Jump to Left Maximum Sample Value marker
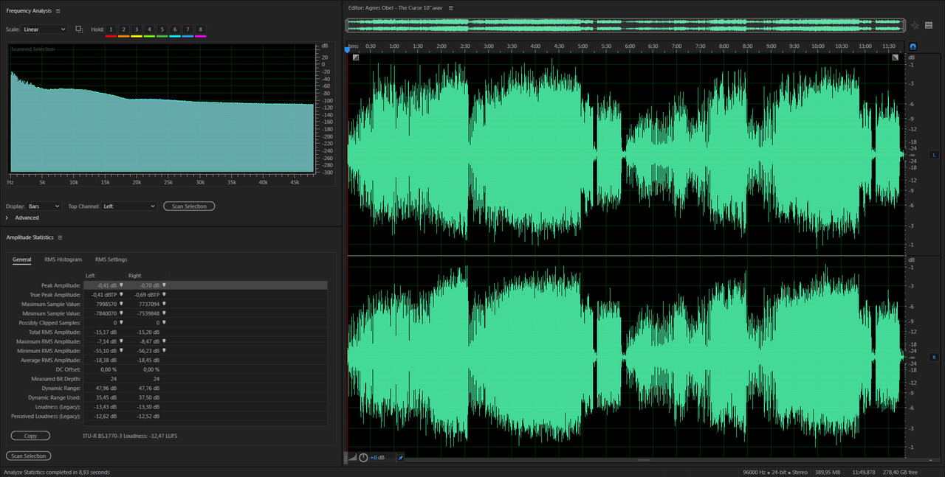 click(122, 304)
